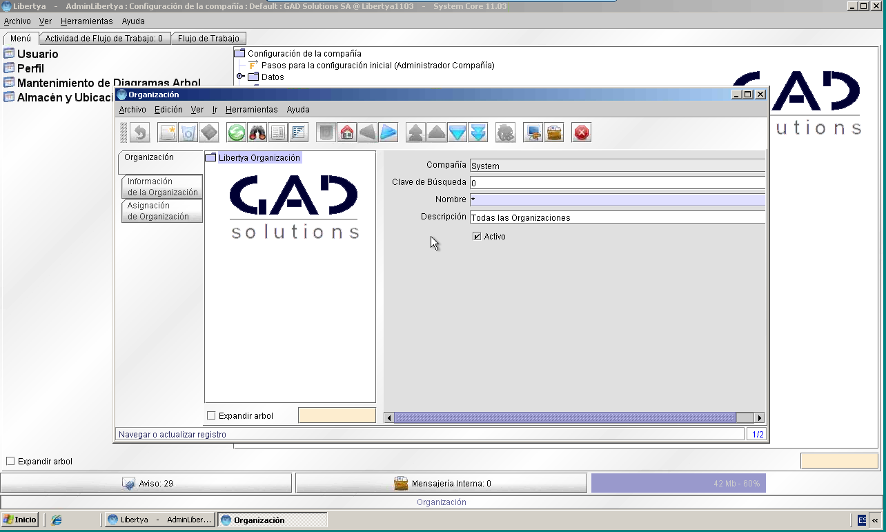Click the Organización taskbar button

273,520
